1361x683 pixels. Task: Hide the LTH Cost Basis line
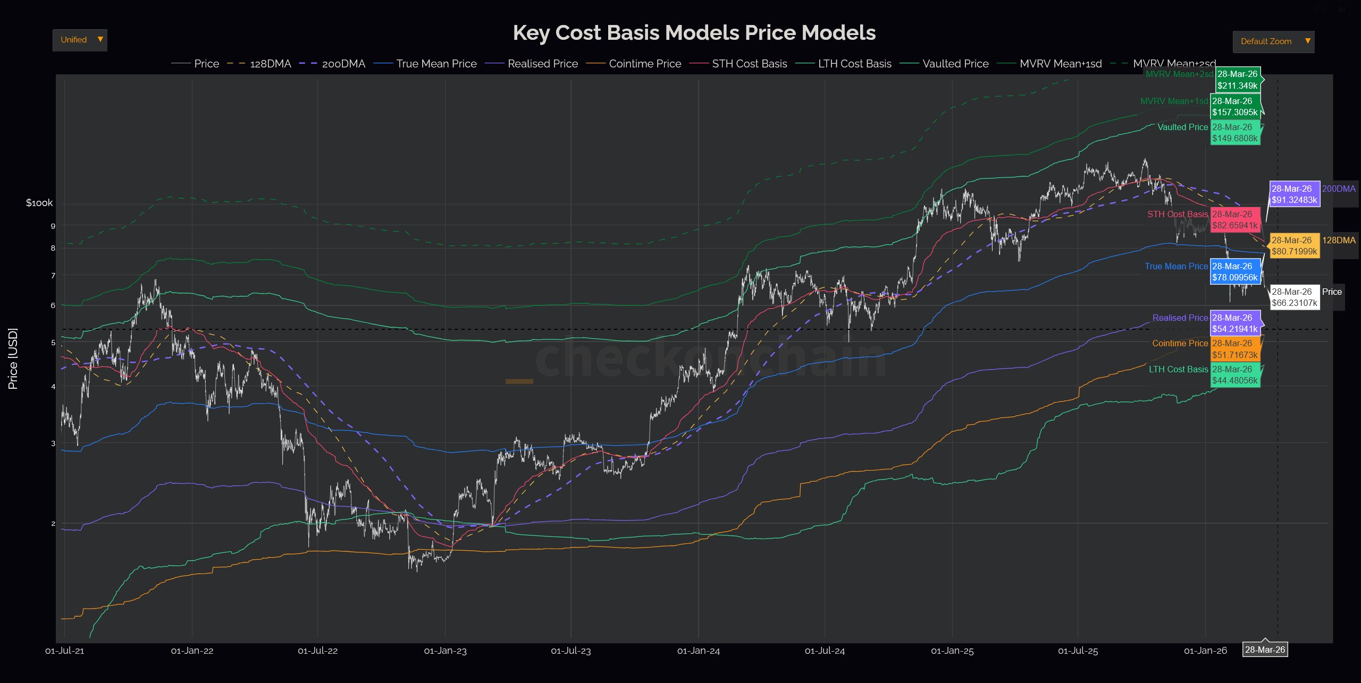point(854,64)
